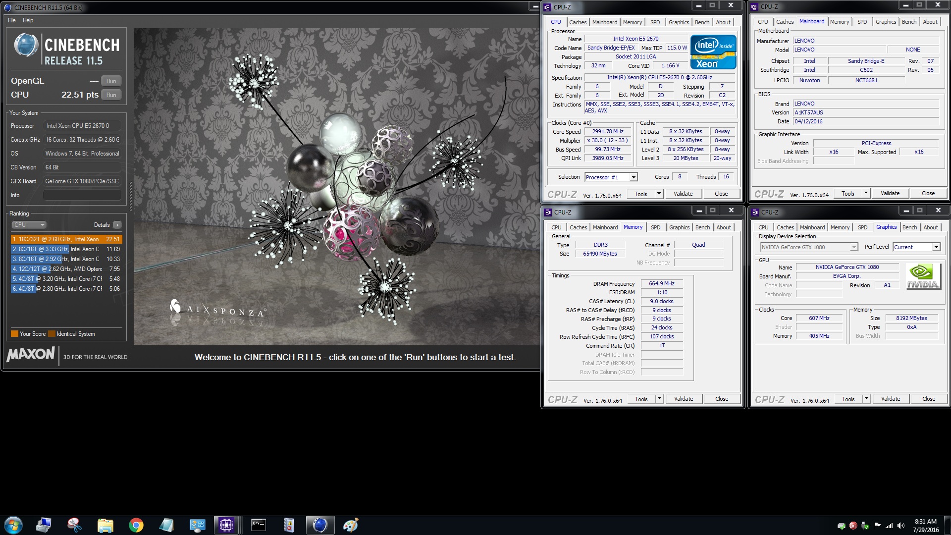
Task: Click GPU memory size 8192 MBytes
Action: point(911,318)
